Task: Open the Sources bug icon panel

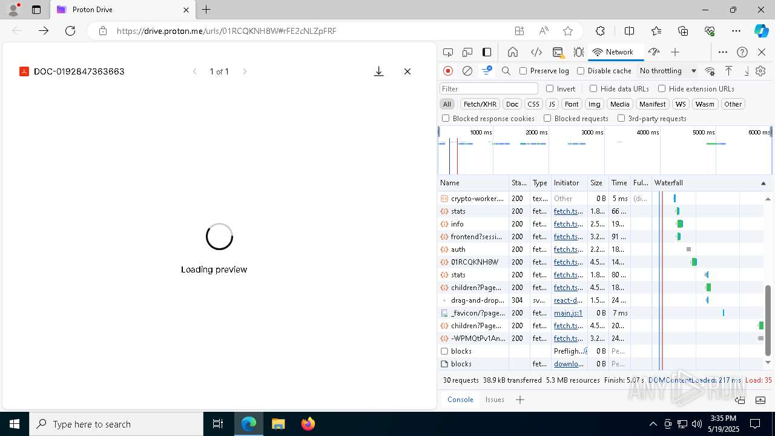Action: (578, 52)
